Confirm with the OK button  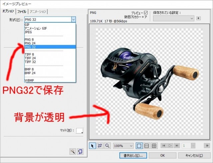162,156
